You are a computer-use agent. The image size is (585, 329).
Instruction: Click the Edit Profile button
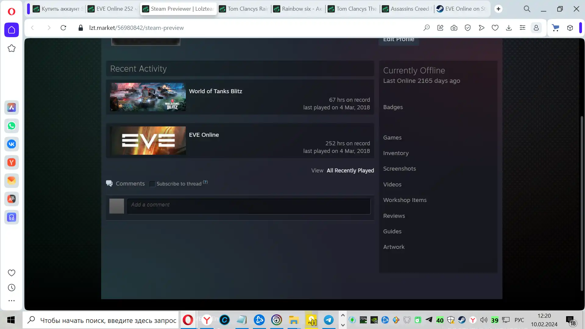tap(399, 40)
